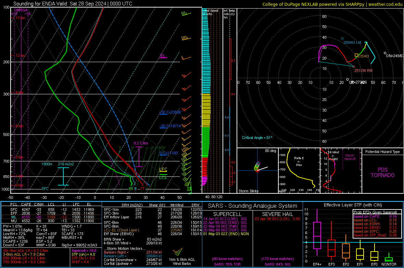
Task: Click the 15 km height marker
Action: tap(20, 18)
